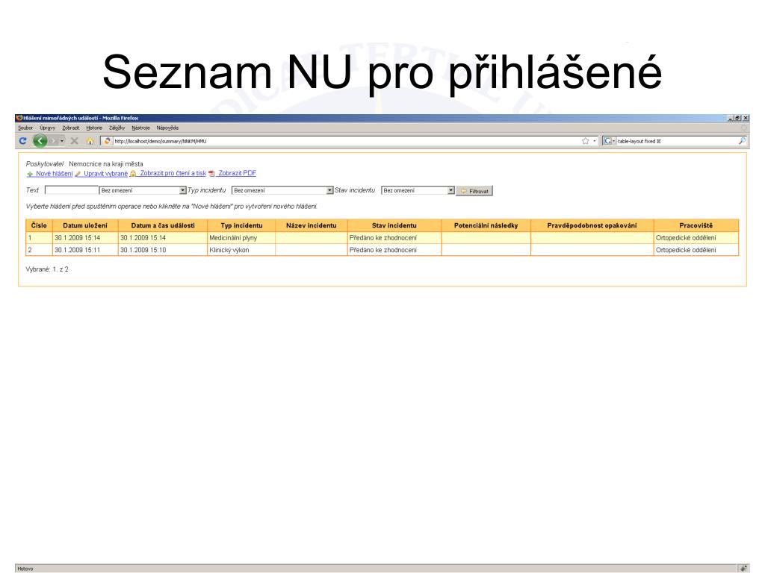
Task: Go to the home page icon
Action: [x=90, y=141]
